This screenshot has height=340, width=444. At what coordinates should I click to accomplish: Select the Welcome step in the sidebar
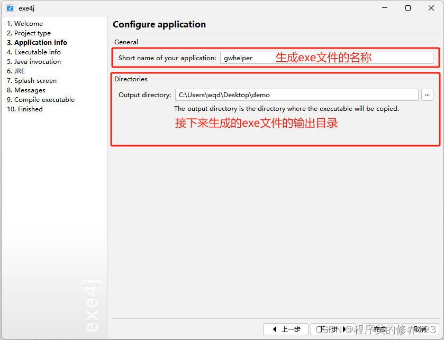(25, 23)
